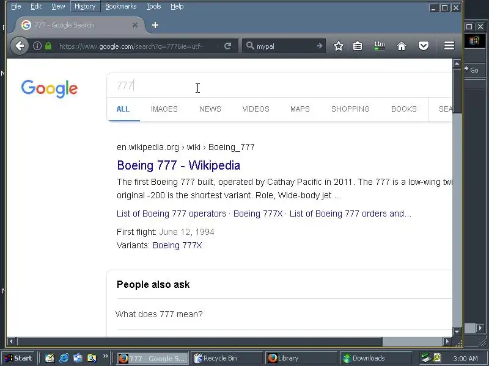Image resolution: width=489 pixels, height=366 pixels.
Task: Open the Boeing 777 - Wikipedia result
Action: point(178,165)
